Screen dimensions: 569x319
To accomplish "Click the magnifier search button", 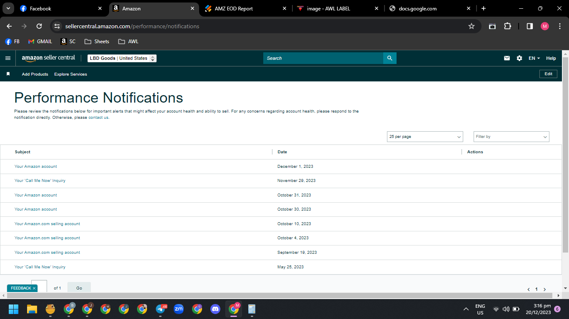I will (x=389, y=58).
